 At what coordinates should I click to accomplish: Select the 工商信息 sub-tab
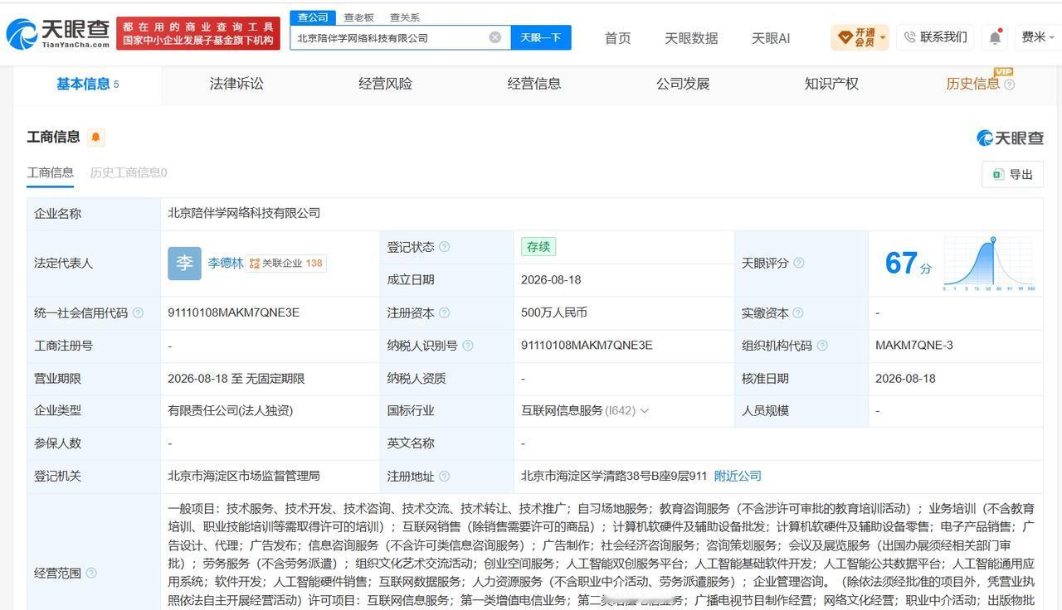51,172
